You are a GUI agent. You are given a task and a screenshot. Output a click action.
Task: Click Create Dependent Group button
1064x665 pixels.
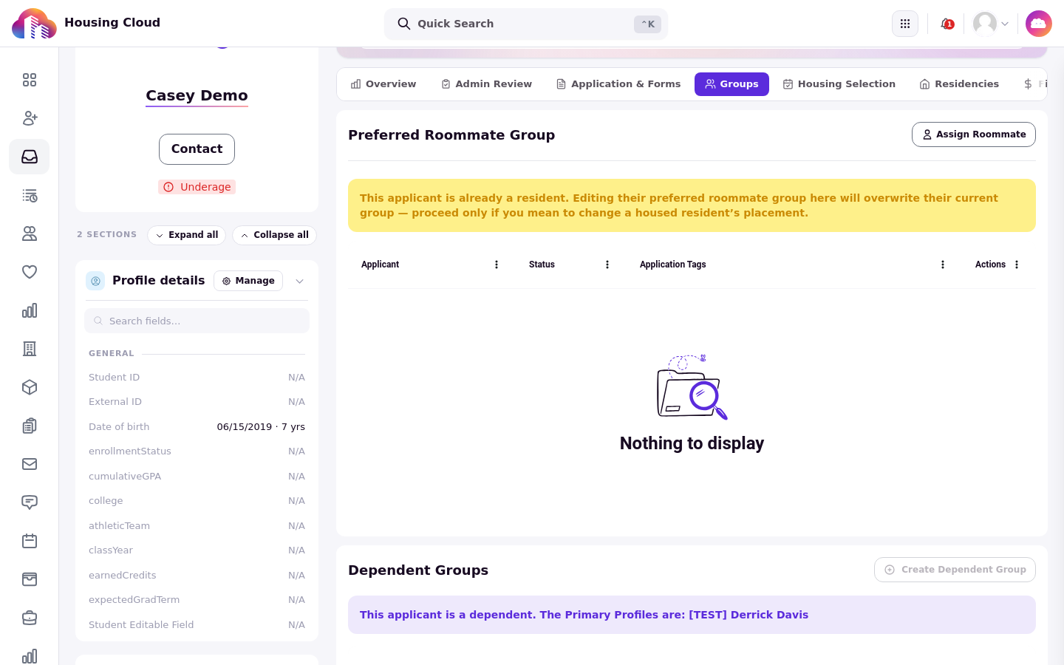coord(955,570)
